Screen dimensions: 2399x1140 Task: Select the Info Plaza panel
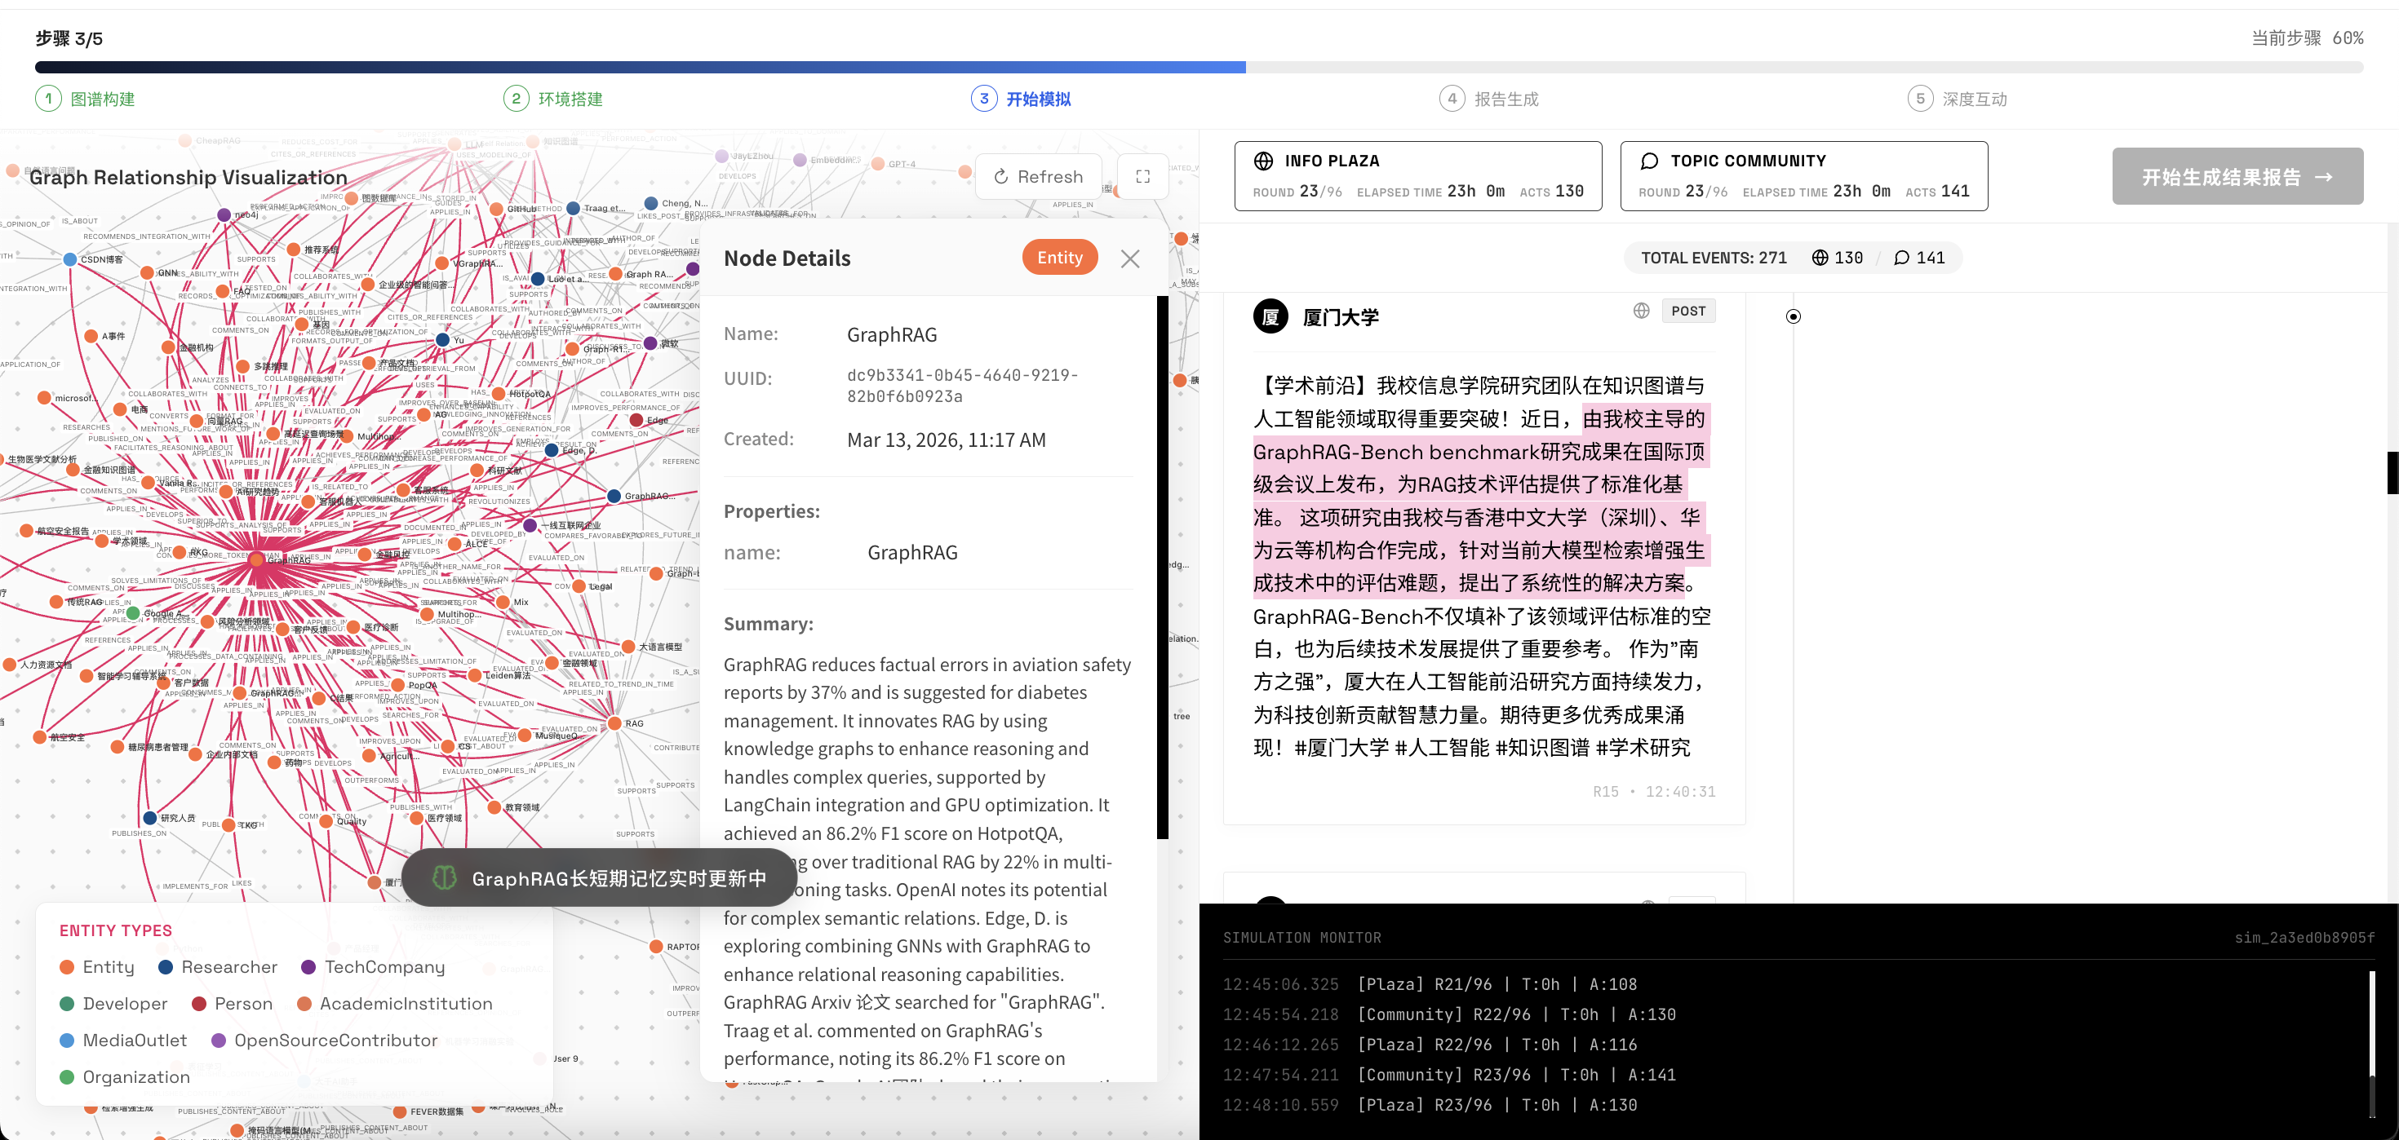point(1418,176)
